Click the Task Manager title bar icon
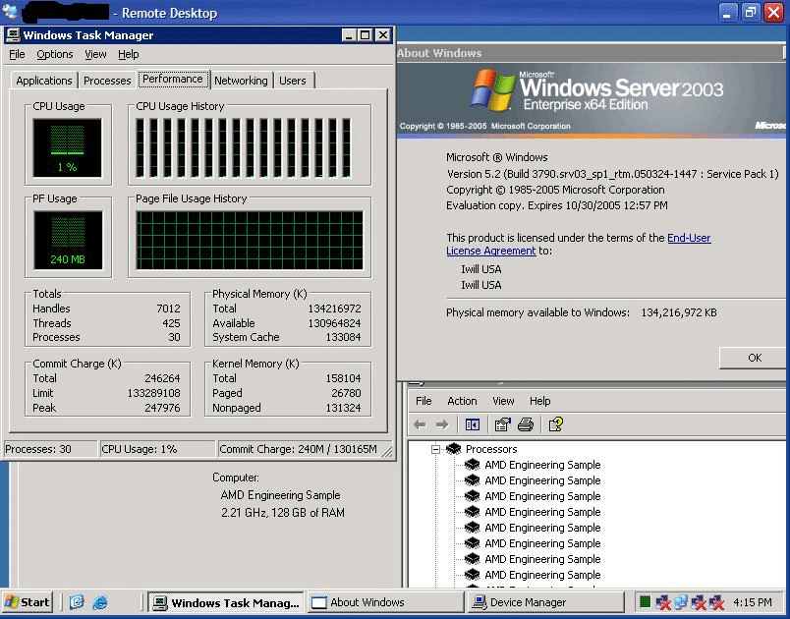Screen dimensions: 790x619 point(12,35)
